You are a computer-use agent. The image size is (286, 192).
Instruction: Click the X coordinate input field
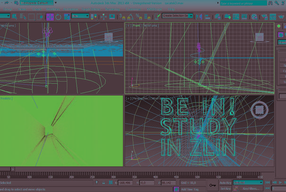(126, 183)
